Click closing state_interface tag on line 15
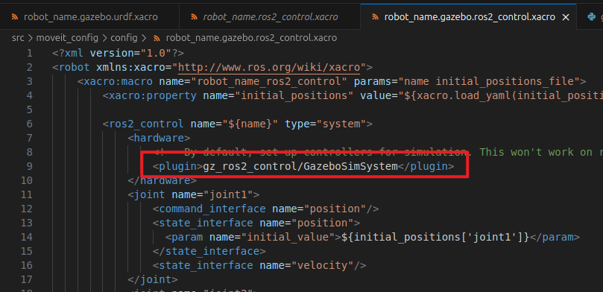The image size is (603, 292). 209,251
